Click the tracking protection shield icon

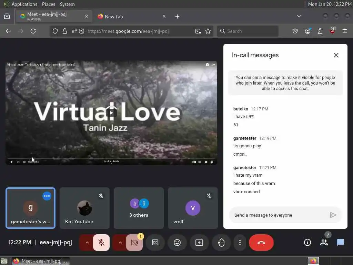pos(55,31)
